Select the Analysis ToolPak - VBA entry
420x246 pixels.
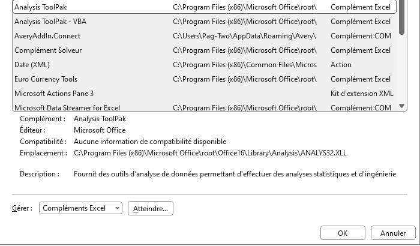click(205, 22)
